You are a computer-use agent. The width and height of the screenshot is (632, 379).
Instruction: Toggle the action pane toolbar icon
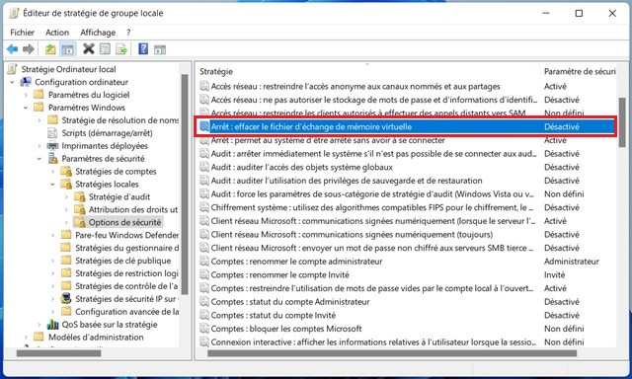pos(160,49)
